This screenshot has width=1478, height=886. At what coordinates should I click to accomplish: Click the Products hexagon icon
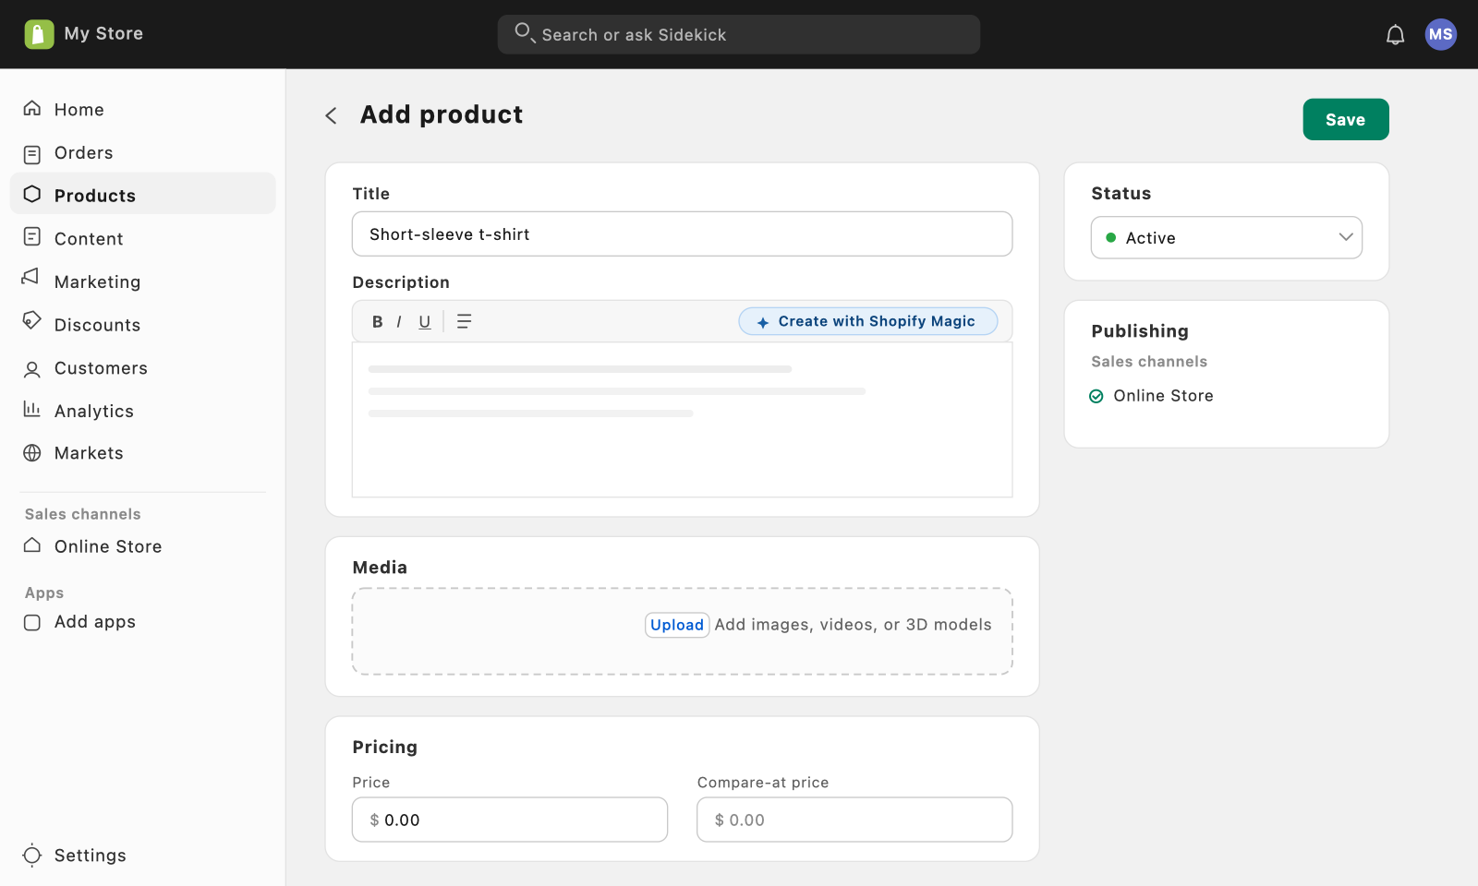(x=32, y=194)
